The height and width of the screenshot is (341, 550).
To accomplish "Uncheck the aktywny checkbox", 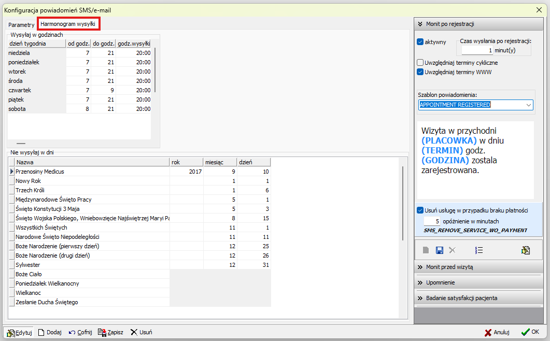I will [x=420, y=42].
